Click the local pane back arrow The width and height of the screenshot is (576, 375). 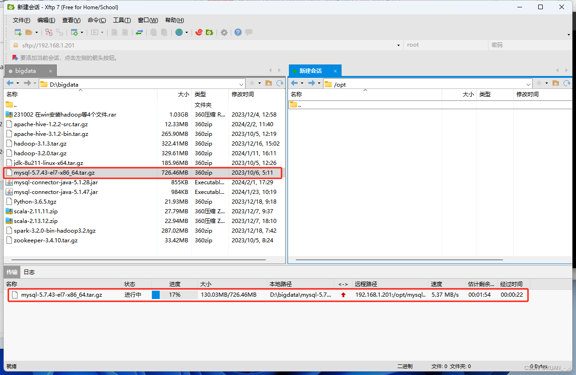[10, 83]
